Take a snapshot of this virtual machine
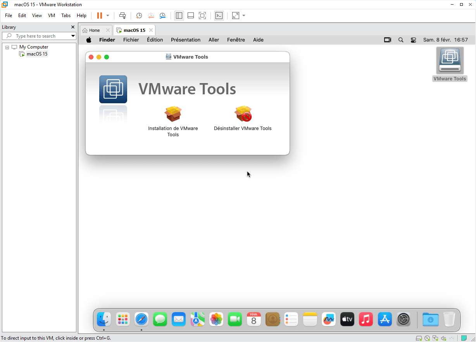This screenshot has height=342, width=476. pyautogui.click(x=139, y=16)
